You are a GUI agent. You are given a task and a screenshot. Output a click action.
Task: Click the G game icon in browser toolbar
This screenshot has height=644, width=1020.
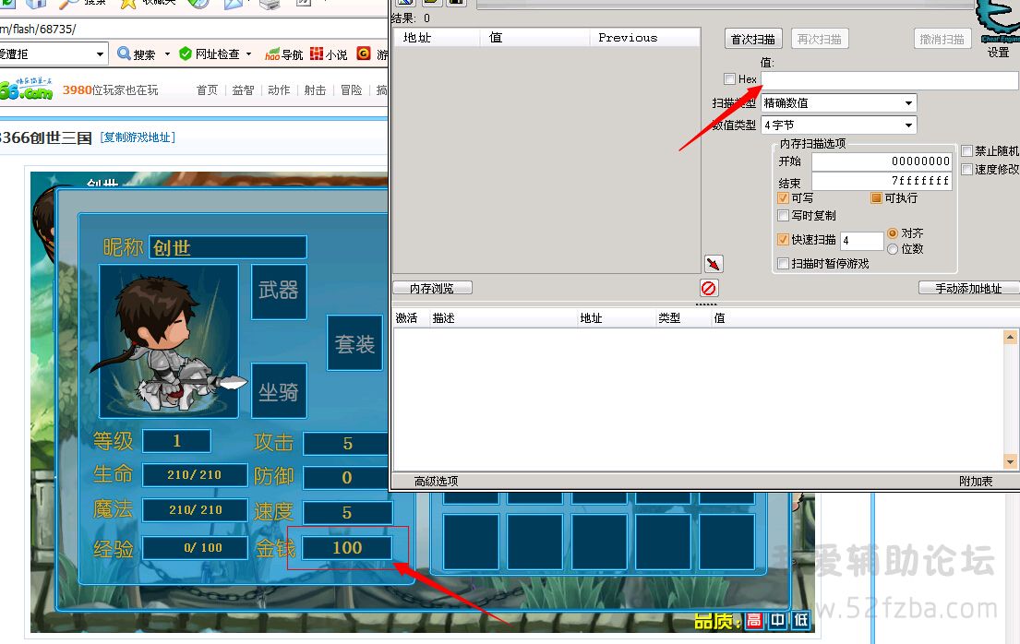pos(364,54)
